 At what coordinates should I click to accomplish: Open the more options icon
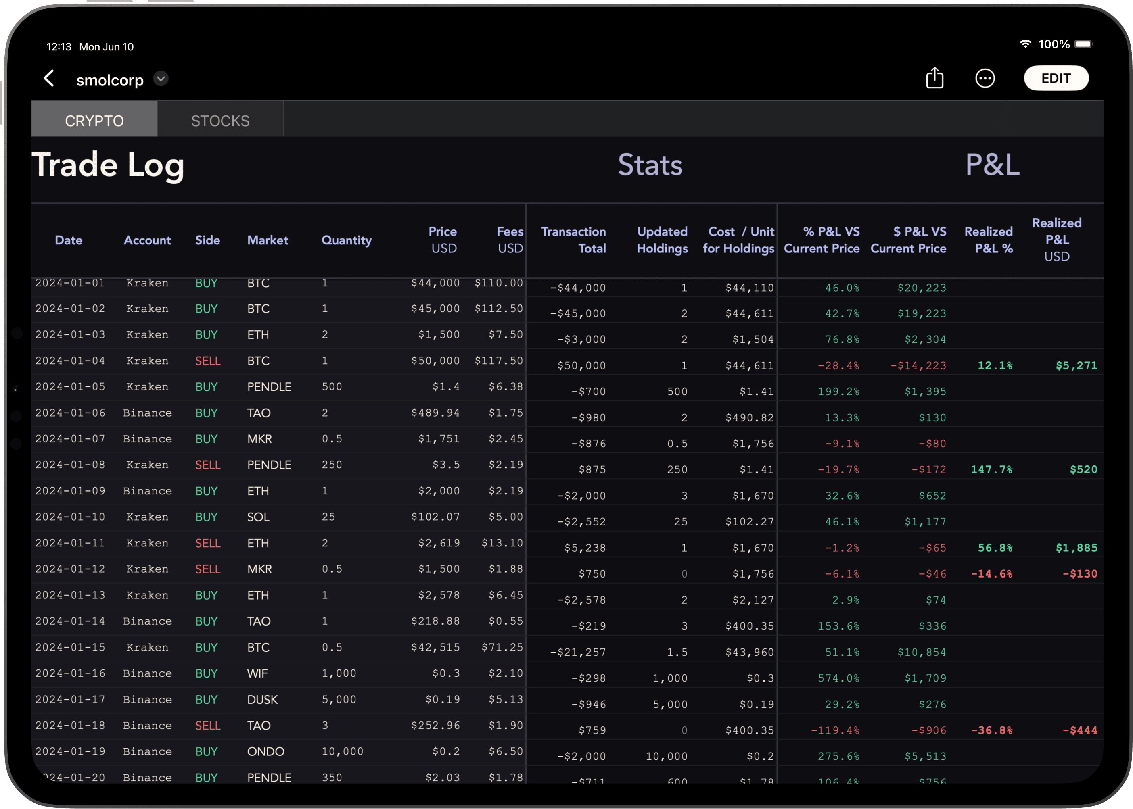coord(985,78)
